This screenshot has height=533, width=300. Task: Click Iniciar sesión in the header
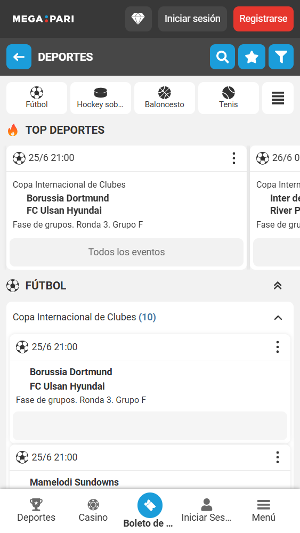[x=193, y=19]
